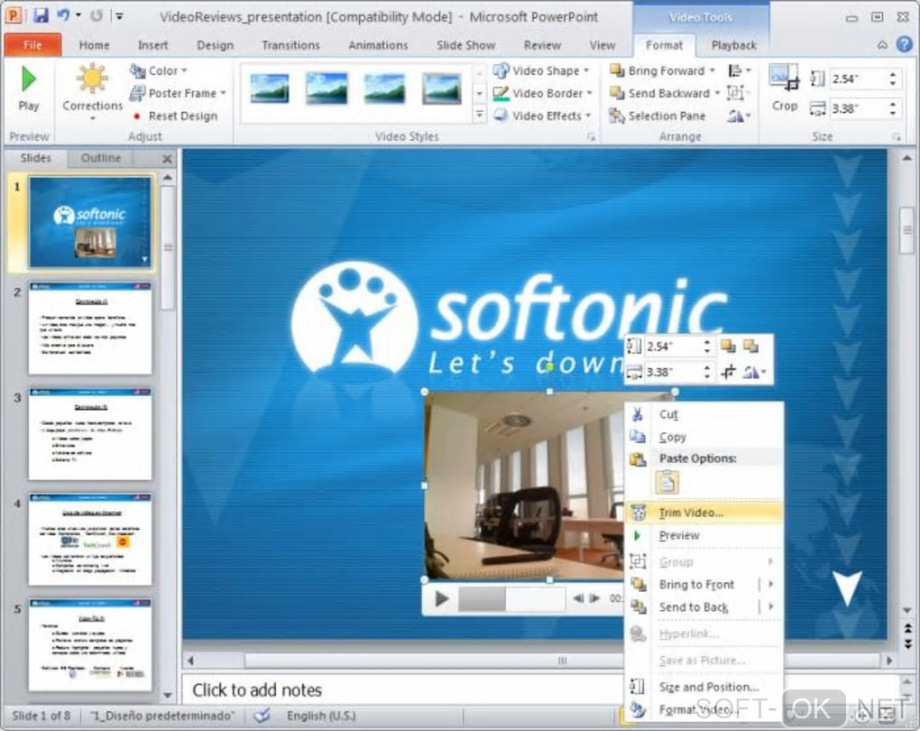
Task: Switch to the Design tab
Action: (x=215, y=45)
